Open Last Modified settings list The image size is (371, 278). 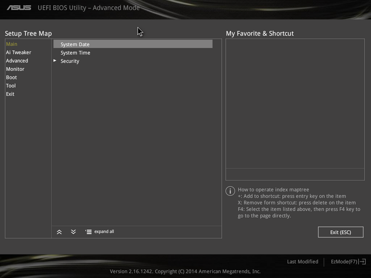click(x=302, y=262)
